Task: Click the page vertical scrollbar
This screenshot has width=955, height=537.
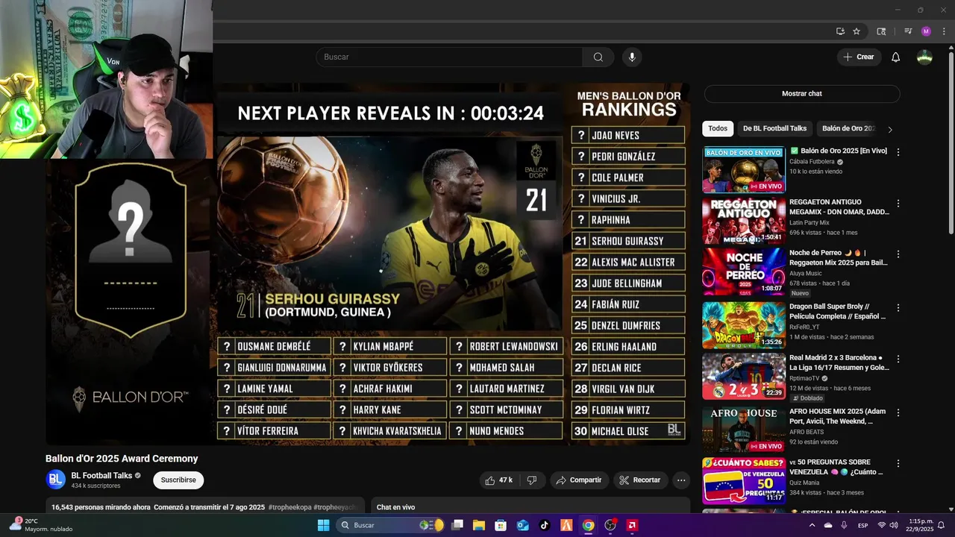Action: pyautogui.click(x=951, y=142)
